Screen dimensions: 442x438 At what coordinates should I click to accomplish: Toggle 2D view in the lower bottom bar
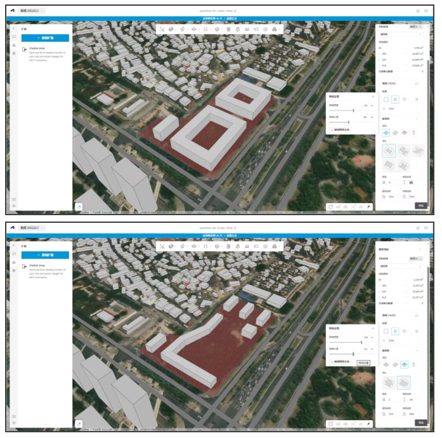click(x=361, y=424)
